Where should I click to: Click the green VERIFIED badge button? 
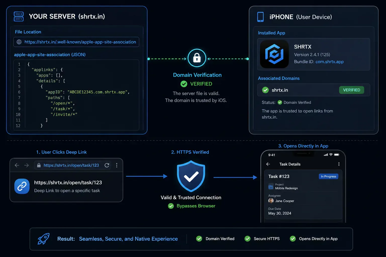[352, 90]
